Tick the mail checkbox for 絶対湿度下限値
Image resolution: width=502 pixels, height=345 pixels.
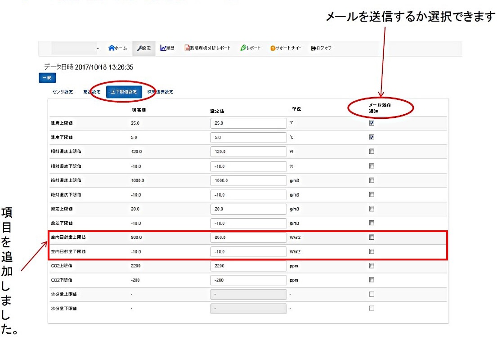372,194
